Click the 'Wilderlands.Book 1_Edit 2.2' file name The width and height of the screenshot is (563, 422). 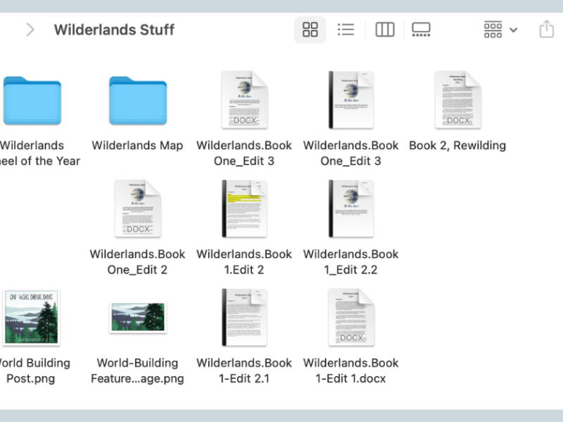pyautogui.click(x=350, y=262)
